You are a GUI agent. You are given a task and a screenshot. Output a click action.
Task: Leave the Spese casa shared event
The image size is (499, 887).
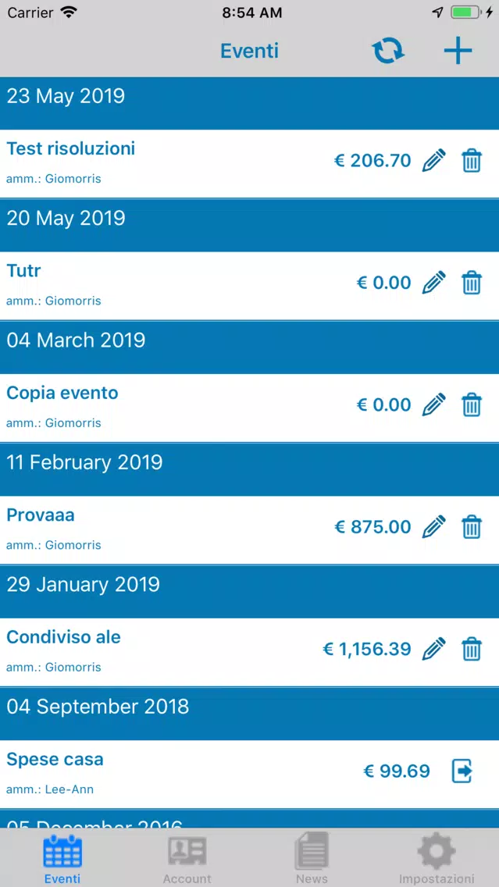point(462,771)
